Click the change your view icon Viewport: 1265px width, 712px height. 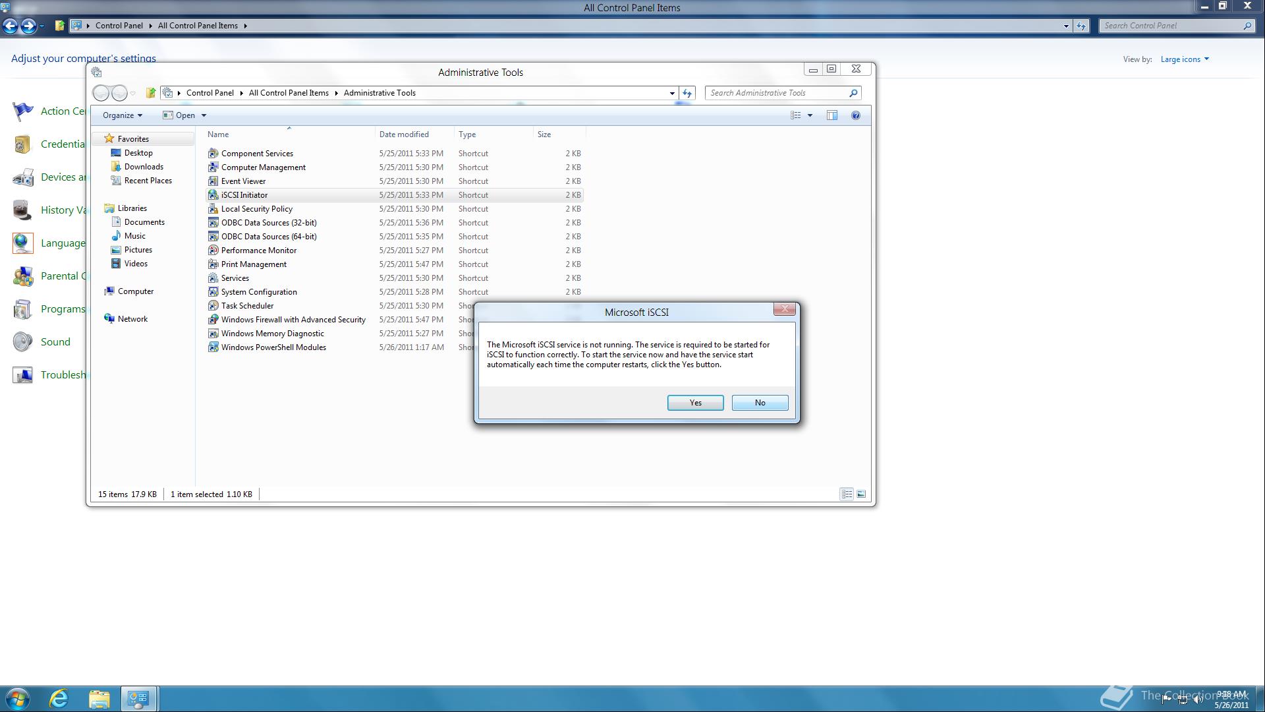click(x=796, y=115)
